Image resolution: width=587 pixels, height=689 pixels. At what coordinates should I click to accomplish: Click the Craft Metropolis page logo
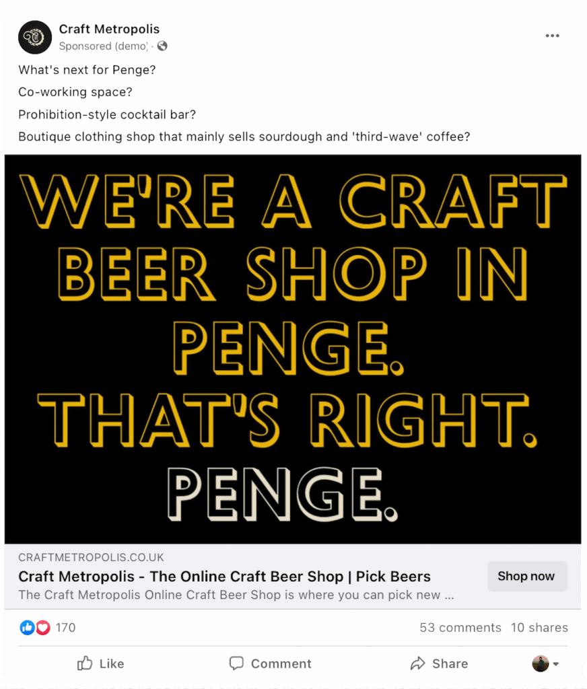click(x=35, y=37)
